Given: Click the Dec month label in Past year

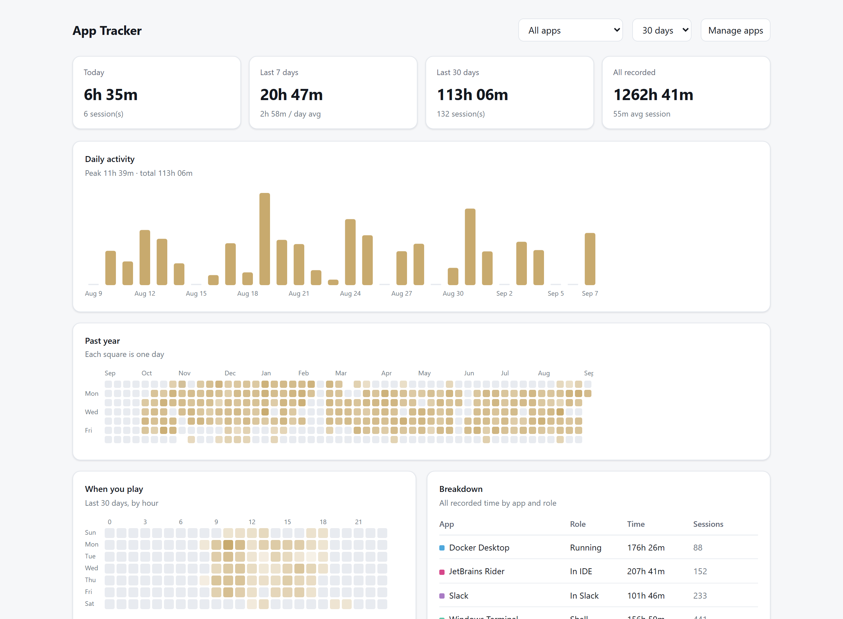Looking at the screenshot, I should (x=230, y=373).
